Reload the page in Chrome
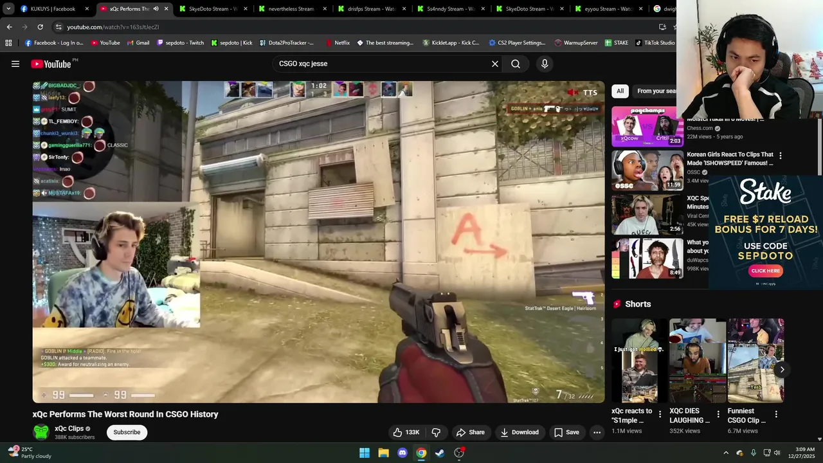 tap(40, 27)
